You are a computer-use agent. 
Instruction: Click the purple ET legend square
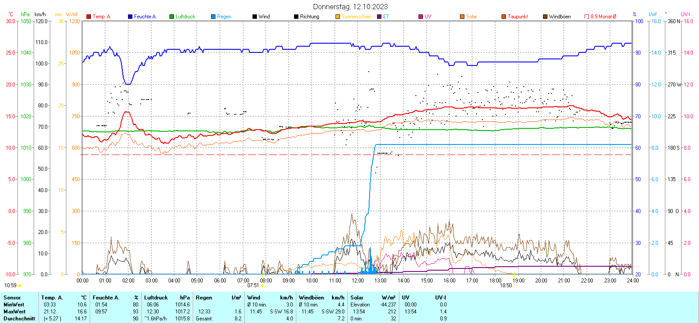point(379,17)
